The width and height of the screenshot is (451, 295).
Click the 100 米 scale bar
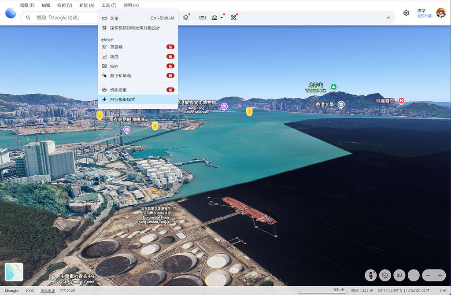[x=322, y=291]
